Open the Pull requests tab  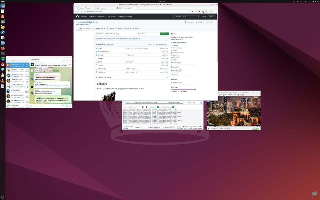click(x=99, y=28)
